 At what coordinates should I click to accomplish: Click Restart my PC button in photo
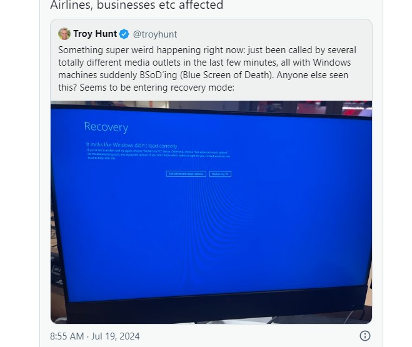(x=220, y=174)
